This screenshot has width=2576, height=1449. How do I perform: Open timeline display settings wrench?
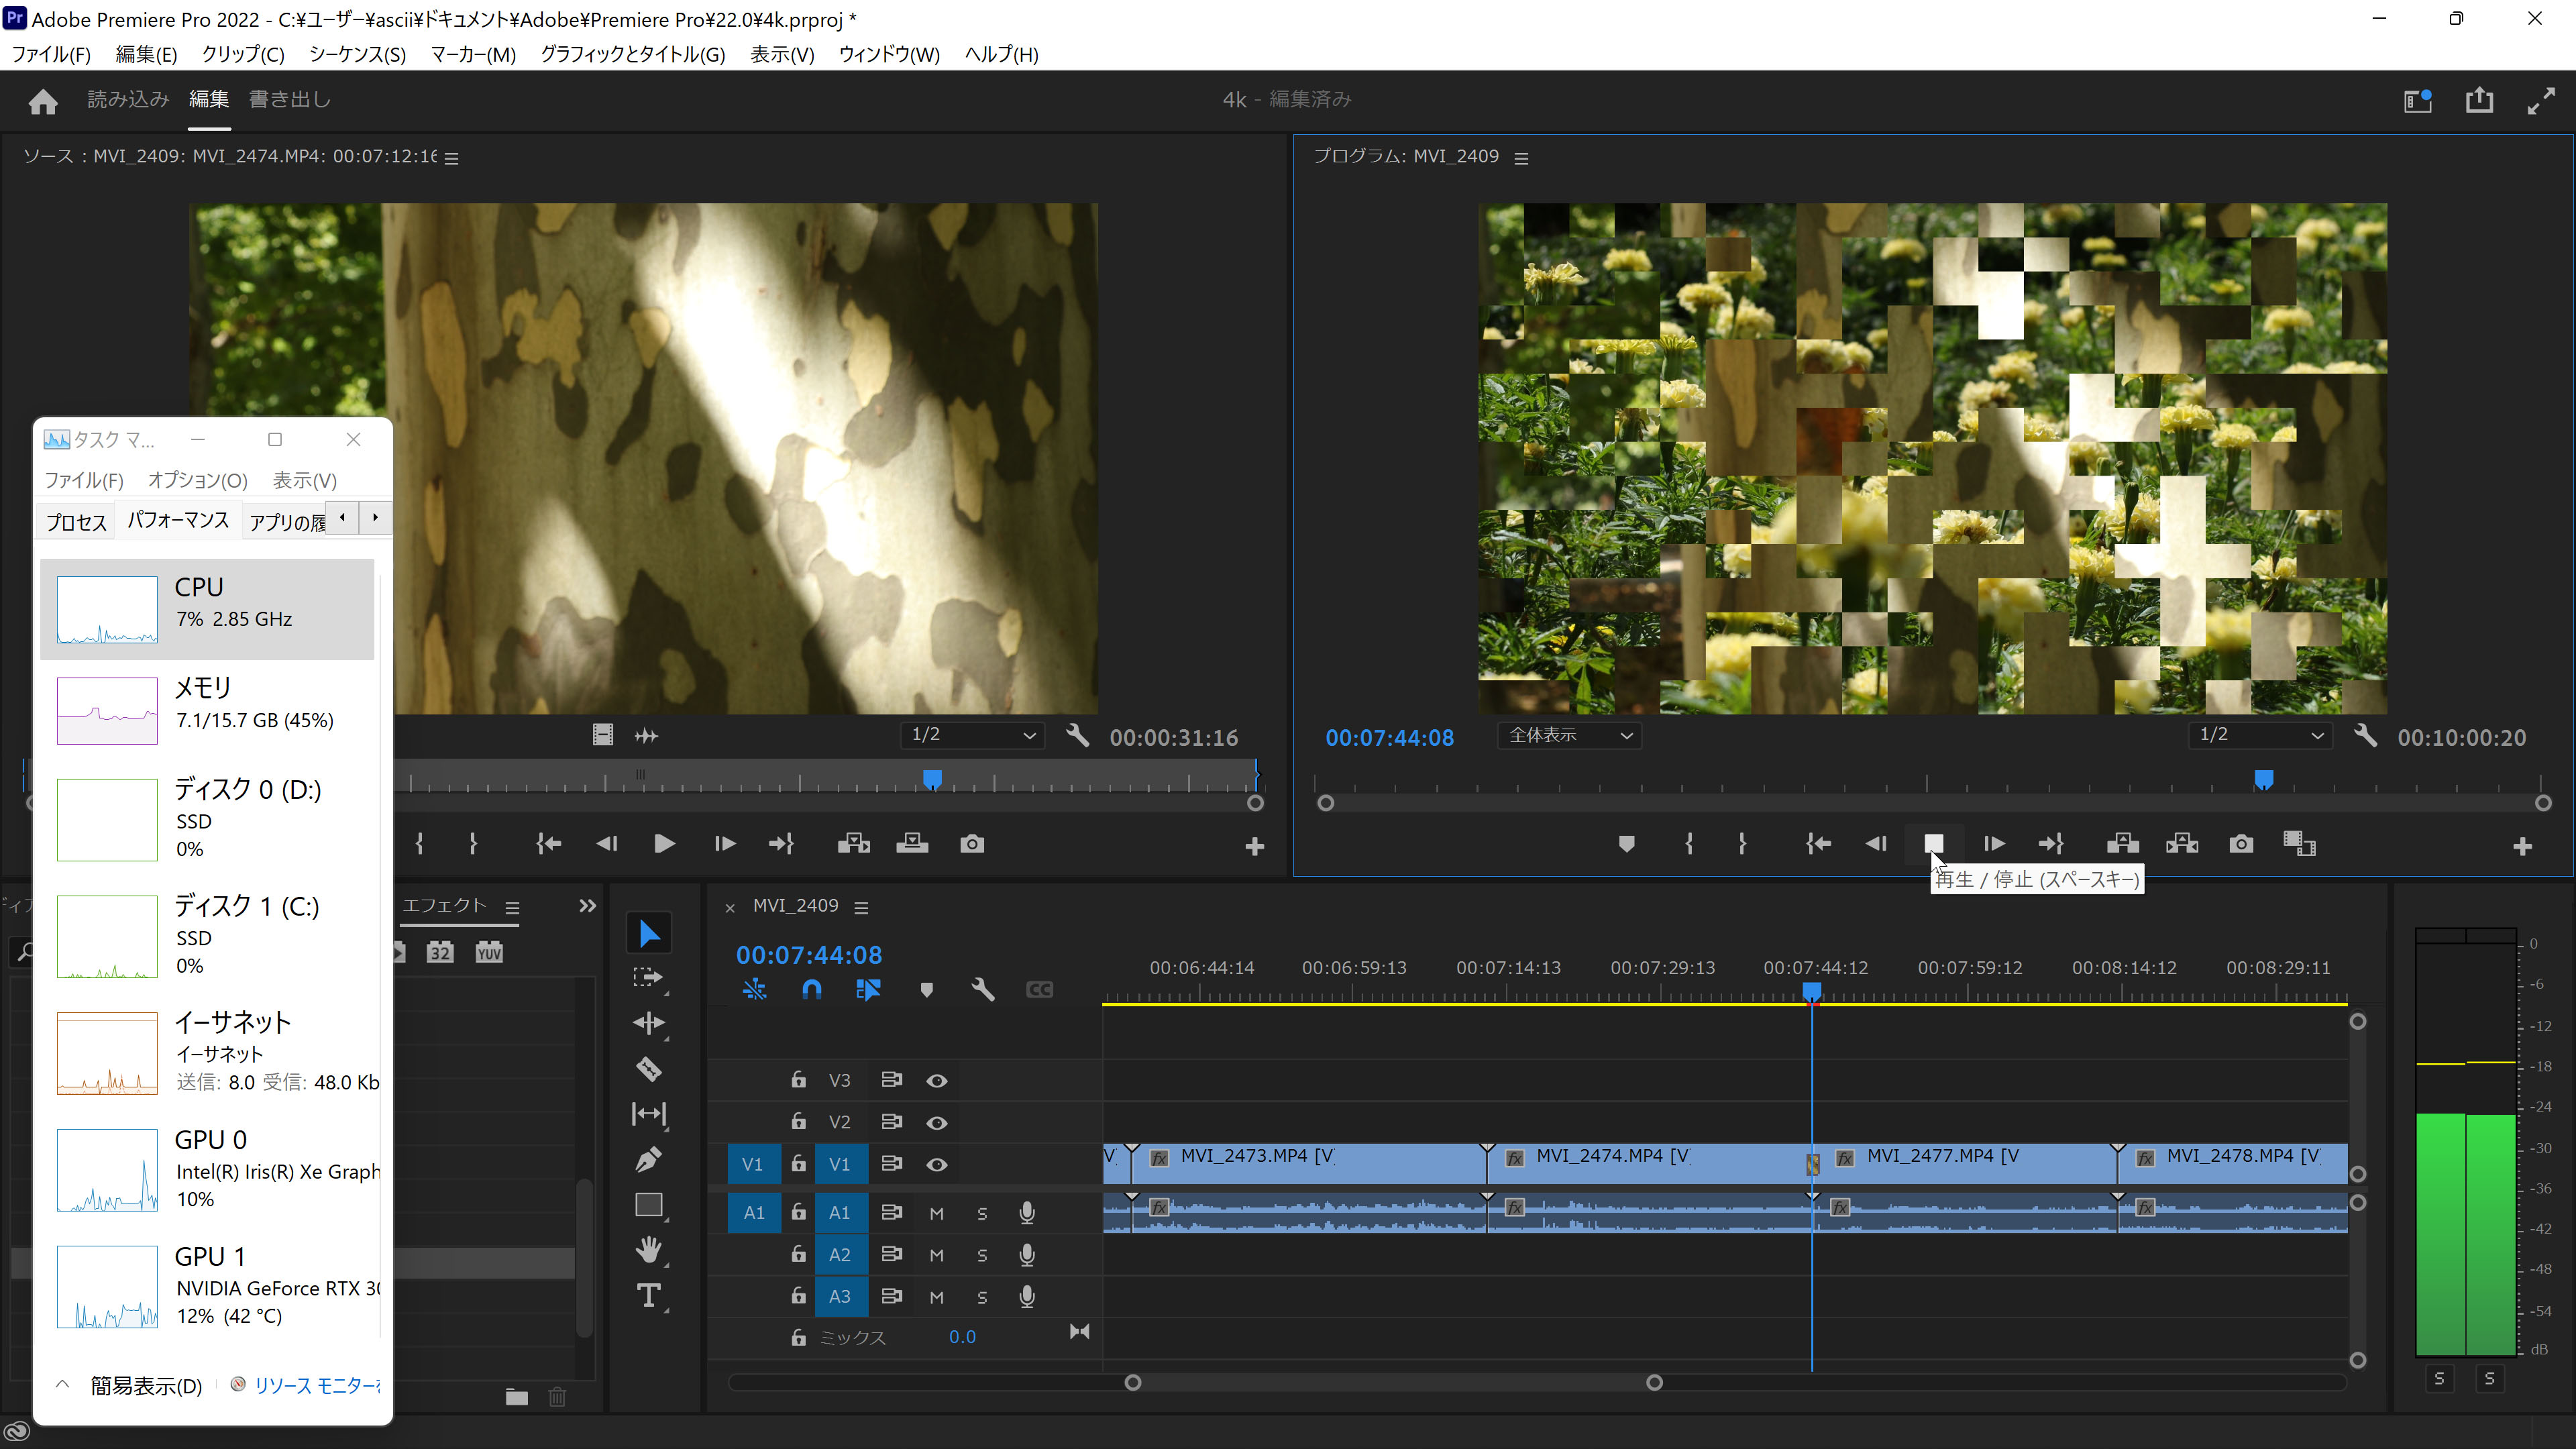(x=982, y=990)
